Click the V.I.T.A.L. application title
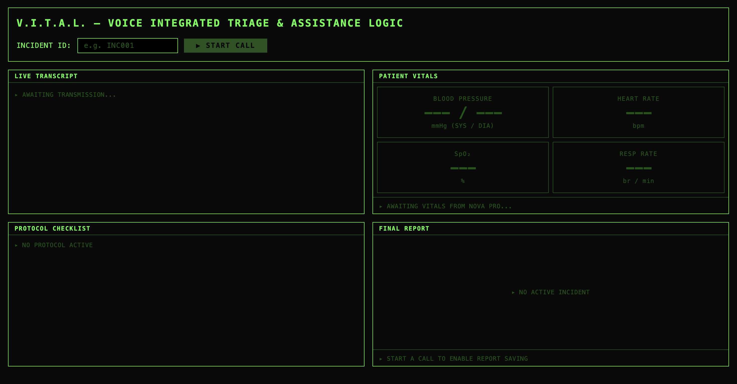This screenshot has height=384, width=737. pyautogui.click(x=210, y=23)
